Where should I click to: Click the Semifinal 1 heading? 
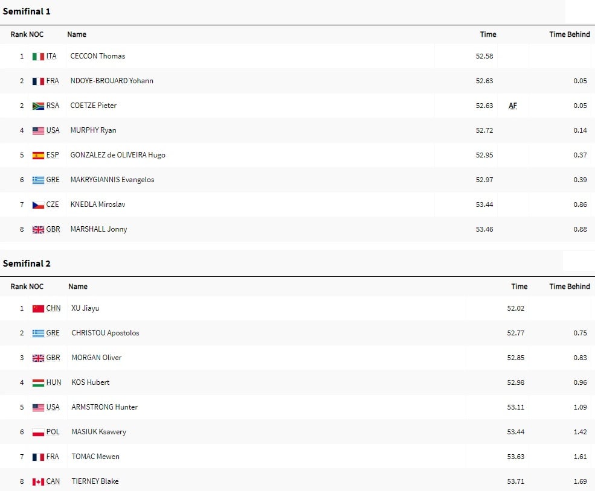click(x=27, y=11)
